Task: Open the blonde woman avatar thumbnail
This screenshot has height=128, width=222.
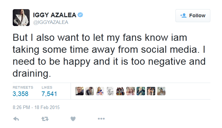Action: 131,91
